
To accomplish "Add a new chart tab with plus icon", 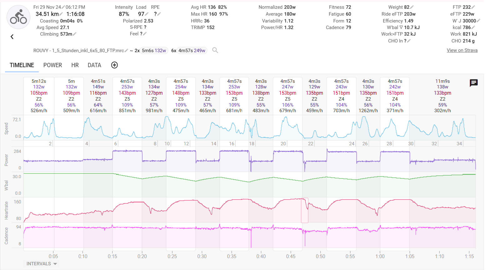I will pyautogui.click(x=114, y=65).
